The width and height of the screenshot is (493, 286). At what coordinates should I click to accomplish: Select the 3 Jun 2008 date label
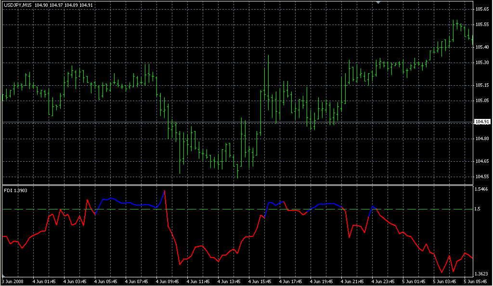(x=13, y=282)
